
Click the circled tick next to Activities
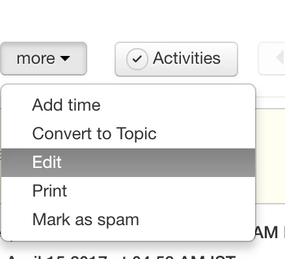(137, 59)
